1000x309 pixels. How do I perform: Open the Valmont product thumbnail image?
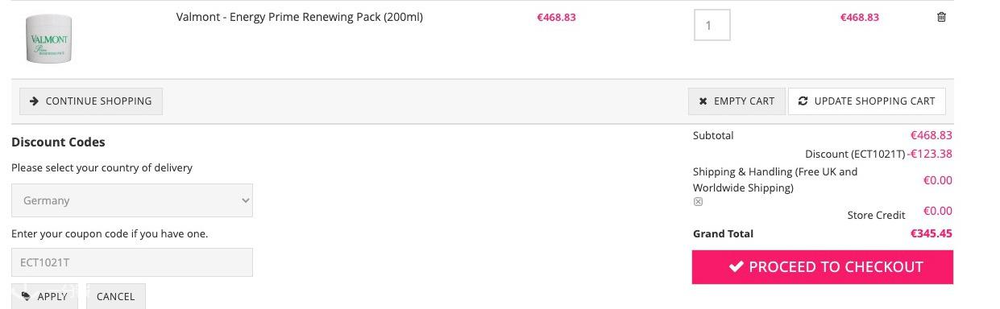49,39
